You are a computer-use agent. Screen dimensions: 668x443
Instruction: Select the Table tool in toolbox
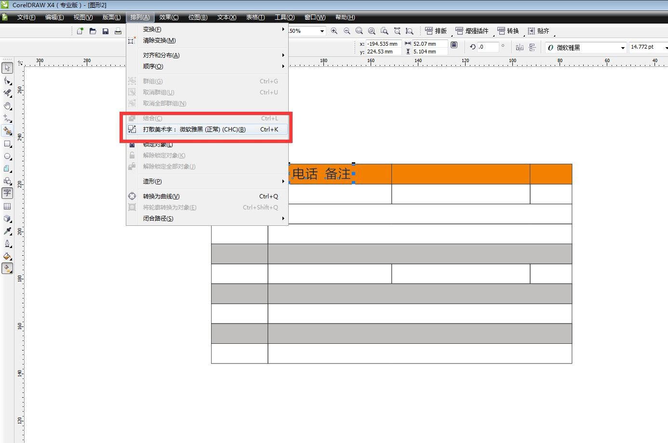(7, 206)
